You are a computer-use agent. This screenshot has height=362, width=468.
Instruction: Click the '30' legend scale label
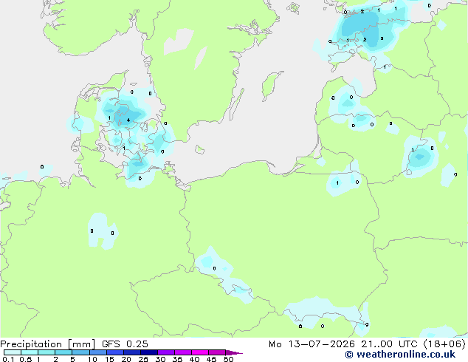pos(160,359)
